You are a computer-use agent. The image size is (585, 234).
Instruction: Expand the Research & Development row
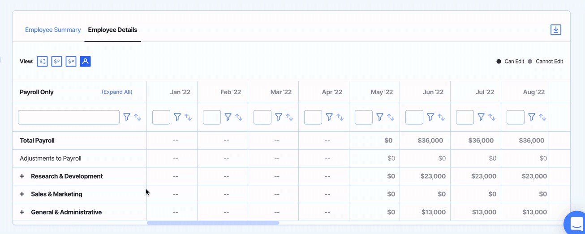[x=22, y=176]
